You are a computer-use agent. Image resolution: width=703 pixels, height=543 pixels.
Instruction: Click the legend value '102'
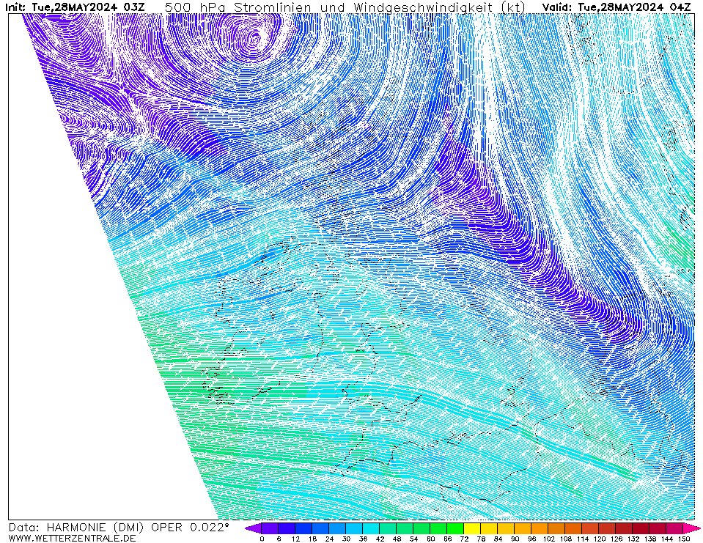(x=549, y=539)
